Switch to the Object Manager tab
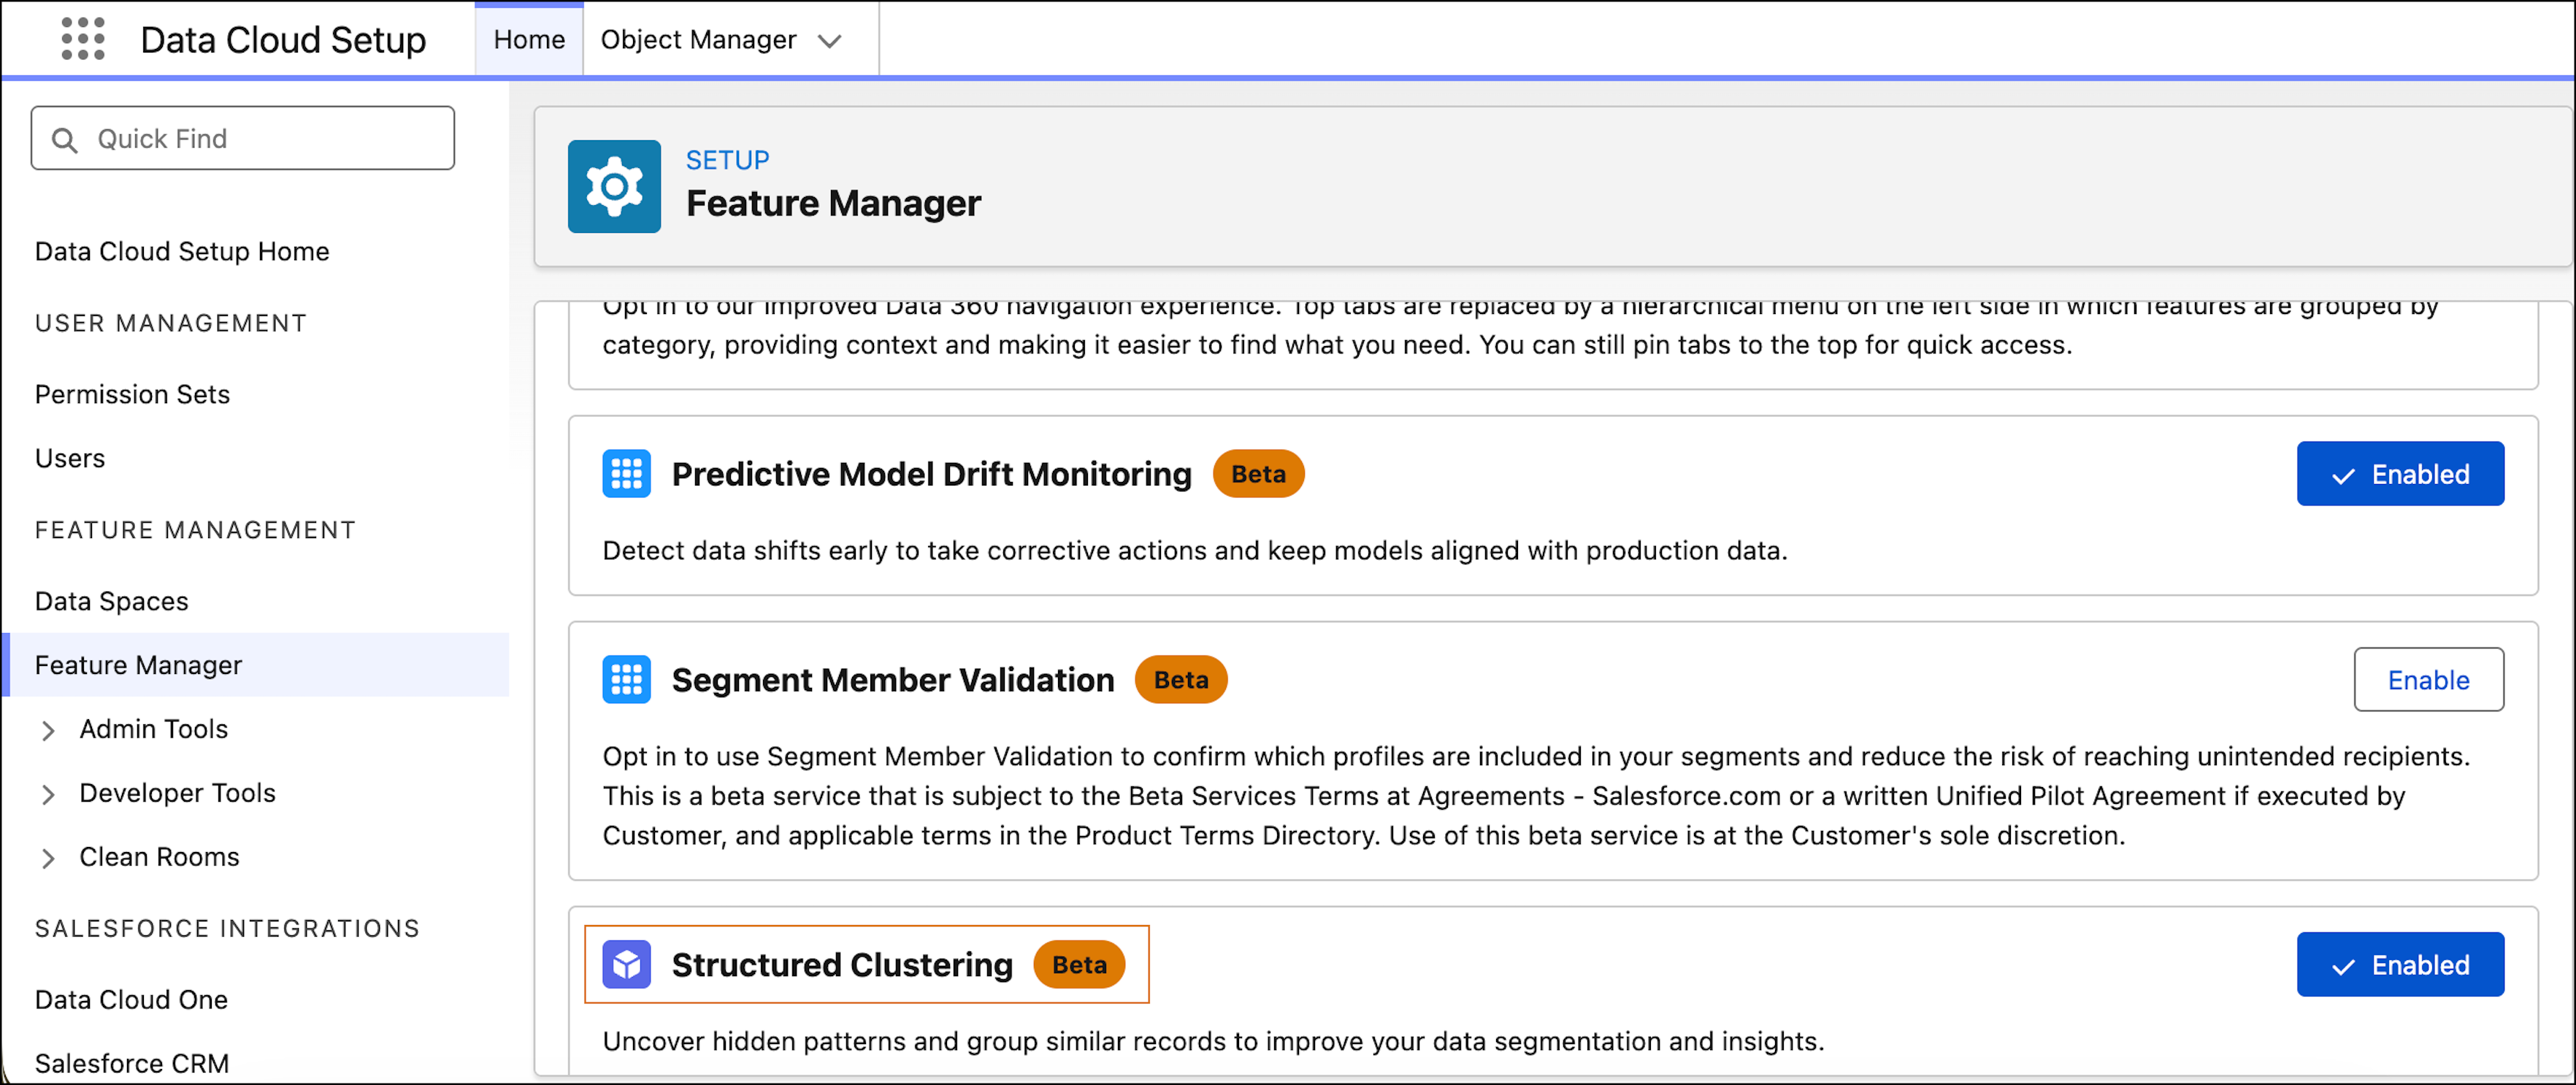Viewport: 2576px width, 1085px height. [698, 39]
